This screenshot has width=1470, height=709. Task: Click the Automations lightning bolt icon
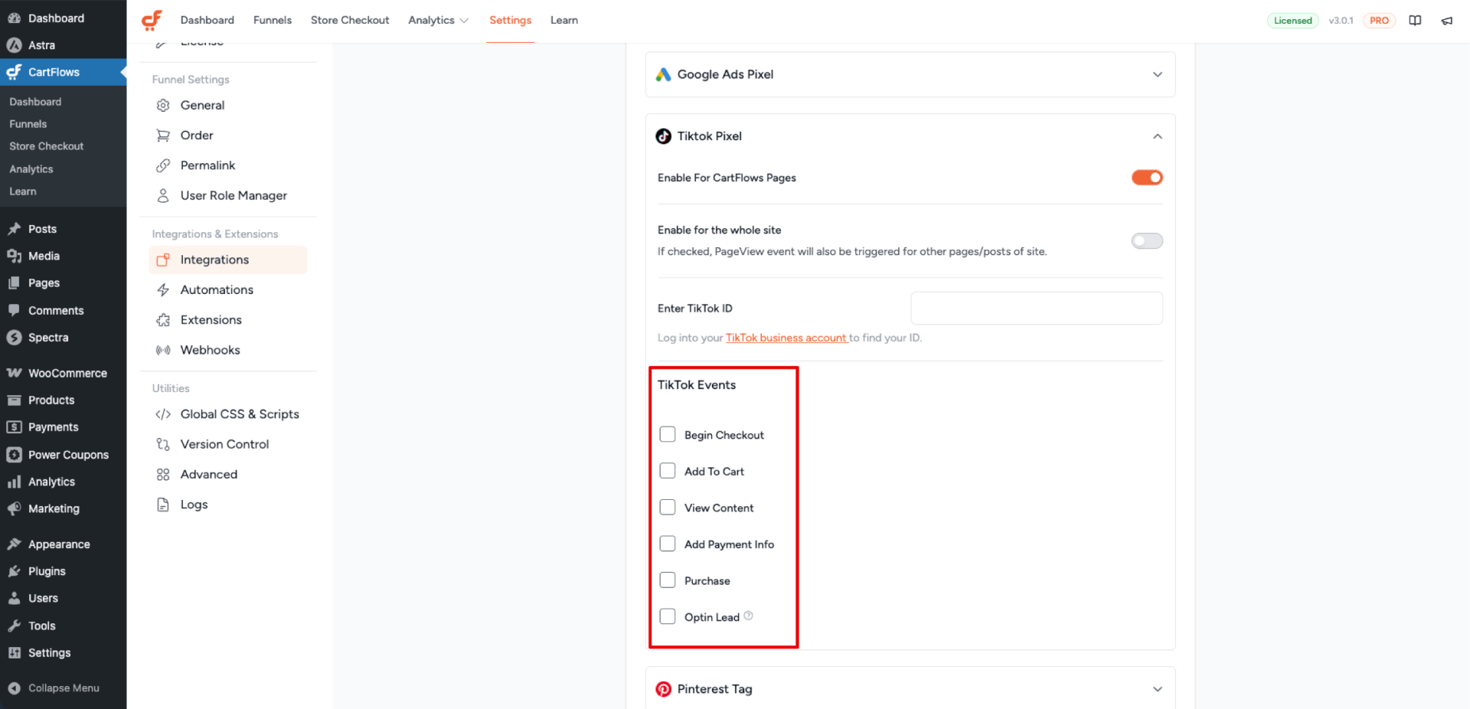(x=163, y=290)
